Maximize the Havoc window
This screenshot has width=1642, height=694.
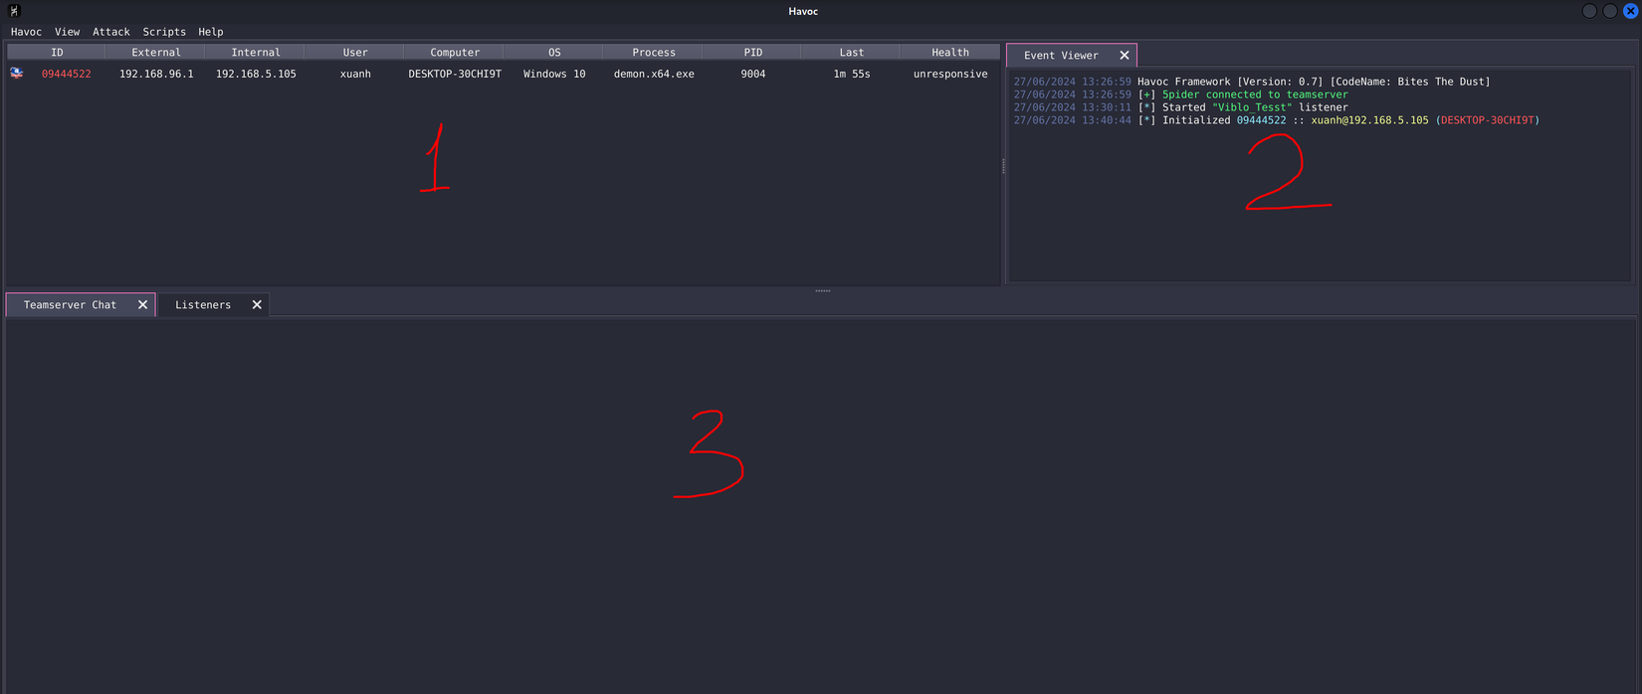tap(1610, 11)
